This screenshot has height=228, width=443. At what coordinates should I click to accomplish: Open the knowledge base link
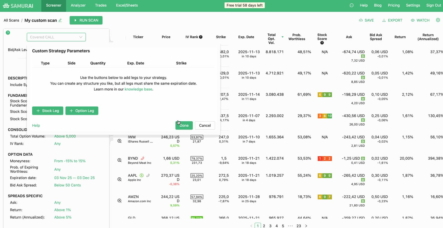point(138,89)
